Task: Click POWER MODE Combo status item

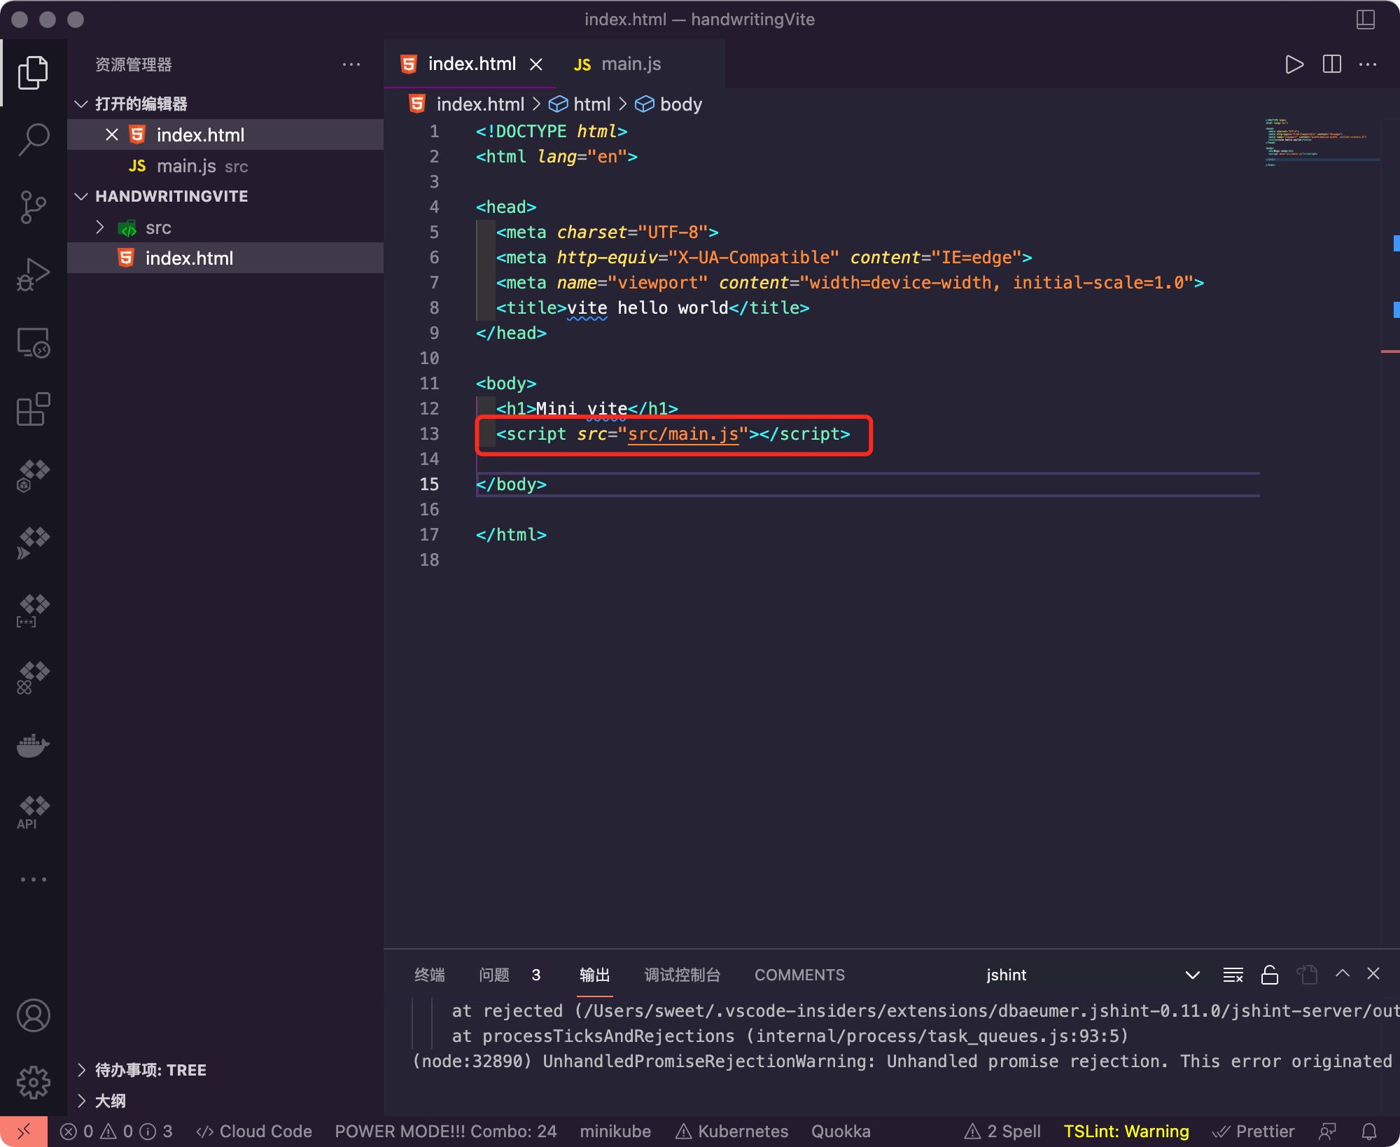Action: pos(446,1132)
